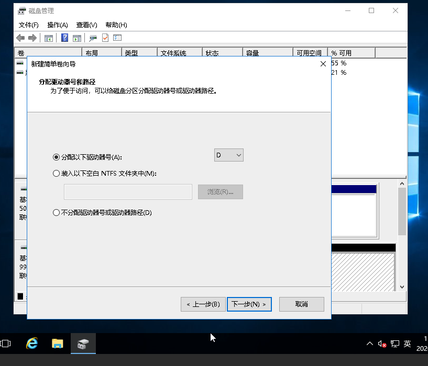This screenshot has height=366, width=428.
Task: Open the 查看(V) menu
Action: click(x=86, y=25)
